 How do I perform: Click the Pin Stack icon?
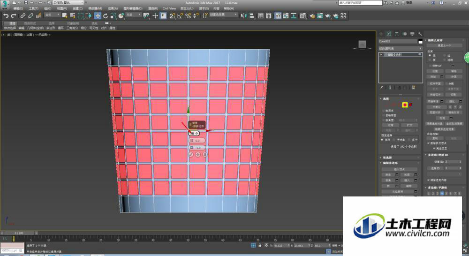[381, 88]
